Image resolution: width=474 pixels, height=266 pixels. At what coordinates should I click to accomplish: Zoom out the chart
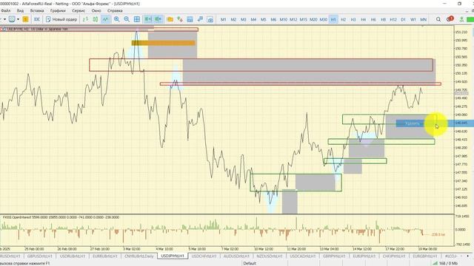point(127,19)
